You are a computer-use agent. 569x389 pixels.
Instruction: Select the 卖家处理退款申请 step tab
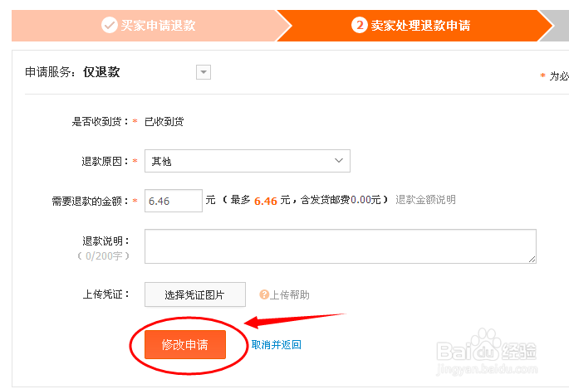pyautogui.click(x=420, y=25)
